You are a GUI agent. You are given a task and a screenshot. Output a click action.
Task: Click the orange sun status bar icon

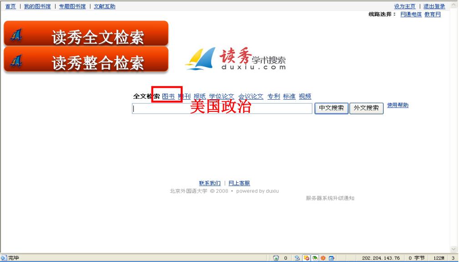(x=323, y=258)
